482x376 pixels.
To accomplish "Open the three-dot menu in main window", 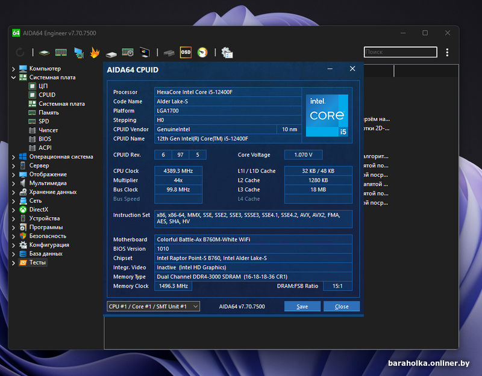I will 447,52.
